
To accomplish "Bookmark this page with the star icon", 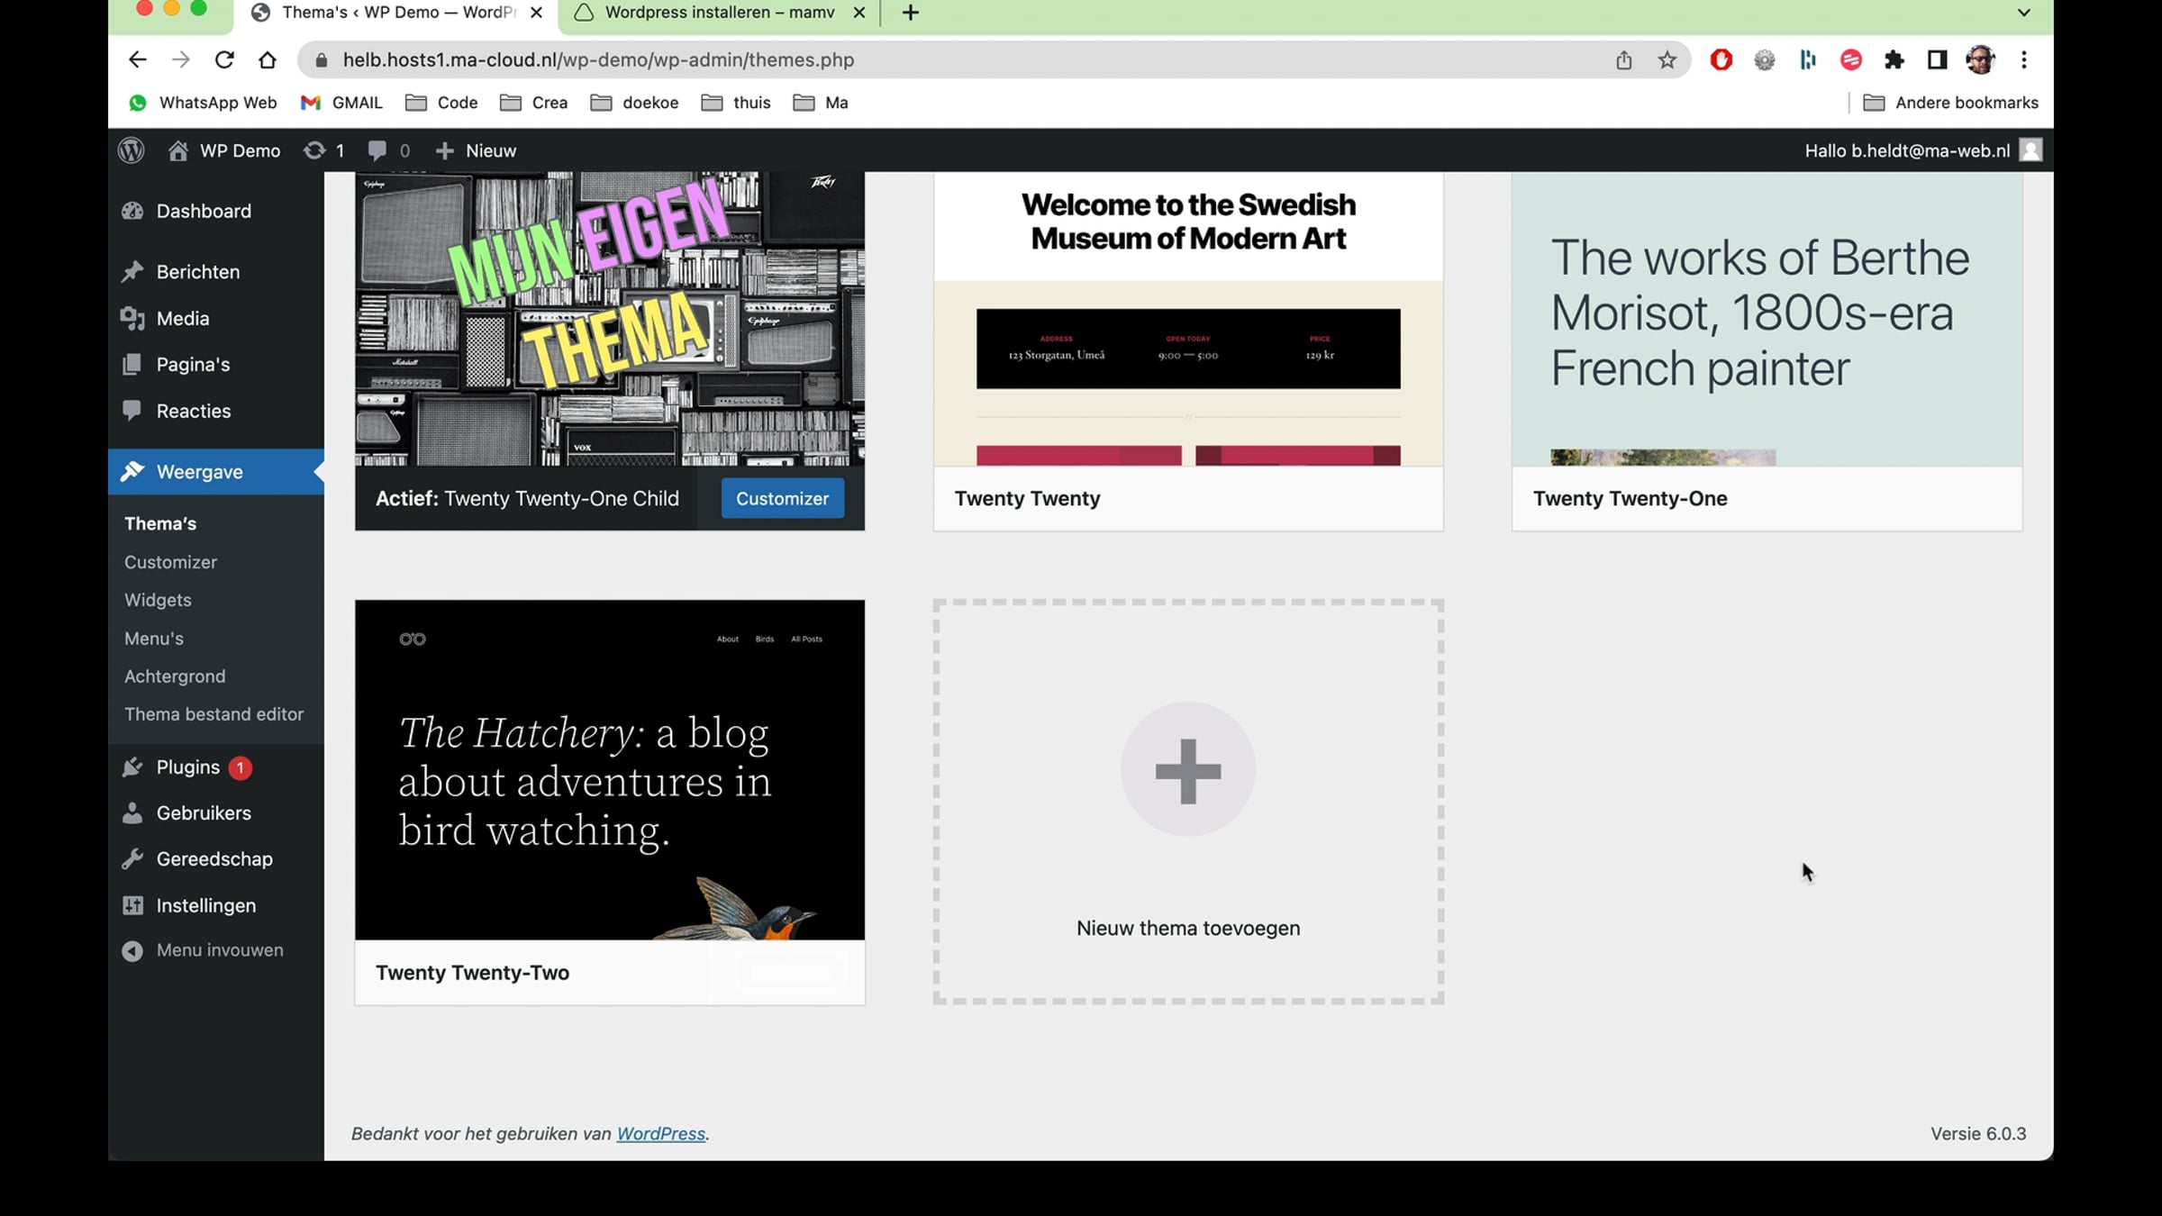I will coord(1667,59).
